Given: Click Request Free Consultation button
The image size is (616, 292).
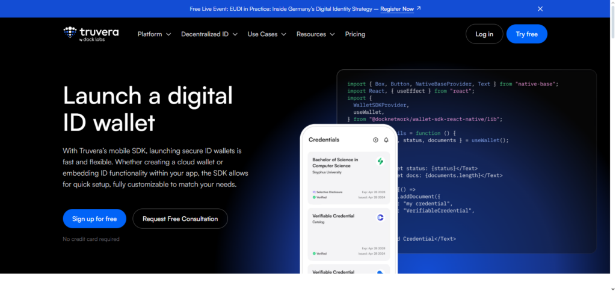Looking at the screenshot, I should pyautogui.click(x=180, y=219).
